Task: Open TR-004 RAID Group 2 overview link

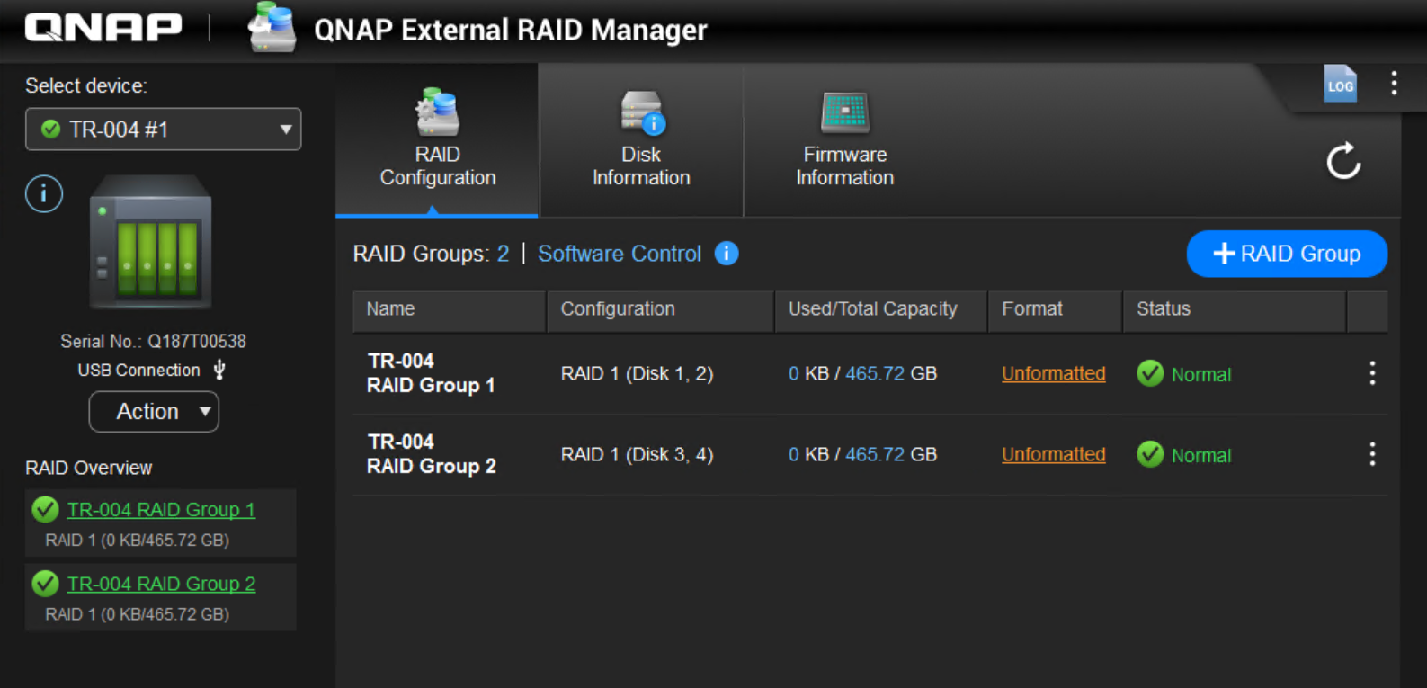Action: point(161,585)
